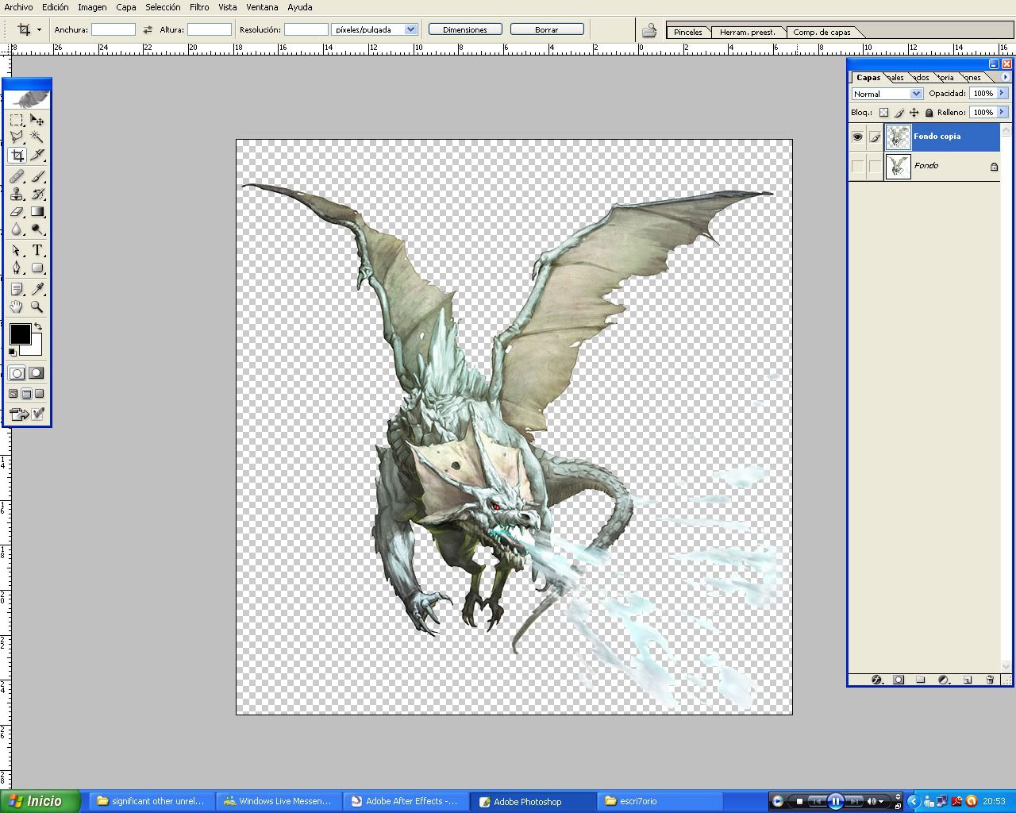
Task: Select the Type tool
Action: tap(37, 250)
